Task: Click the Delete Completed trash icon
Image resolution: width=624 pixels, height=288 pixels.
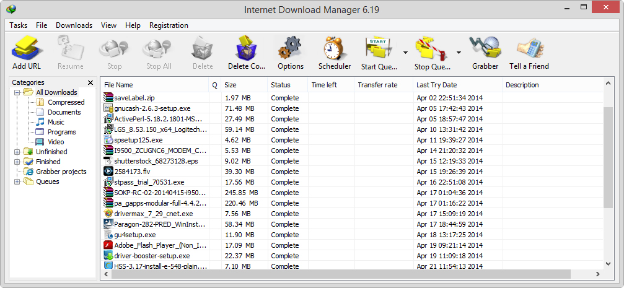Action: pyautogui.click(x=247, y=49)
